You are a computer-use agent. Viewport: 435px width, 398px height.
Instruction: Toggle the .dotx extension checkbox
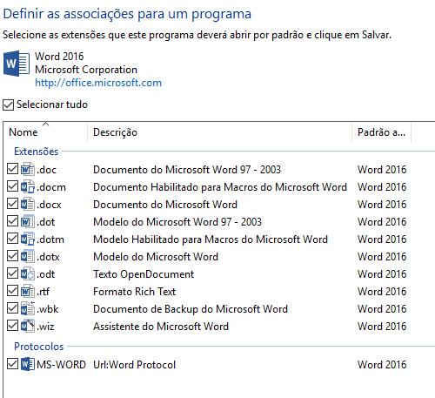(12, 256)
